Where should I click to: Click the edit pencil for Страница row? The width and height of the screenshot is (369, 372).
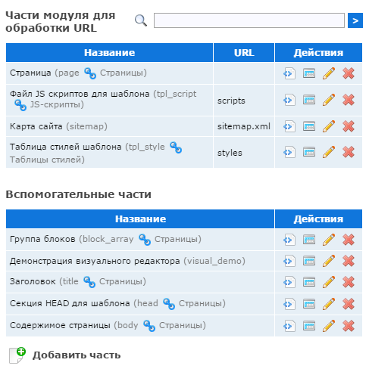329,73
